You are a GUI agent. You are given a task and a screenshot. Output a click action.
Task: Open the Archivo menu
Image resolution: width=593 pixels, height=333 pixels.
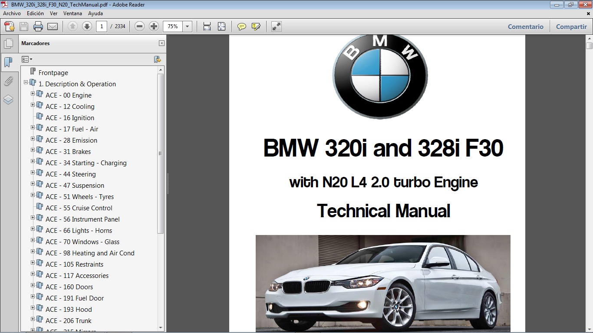click(12, 13)
